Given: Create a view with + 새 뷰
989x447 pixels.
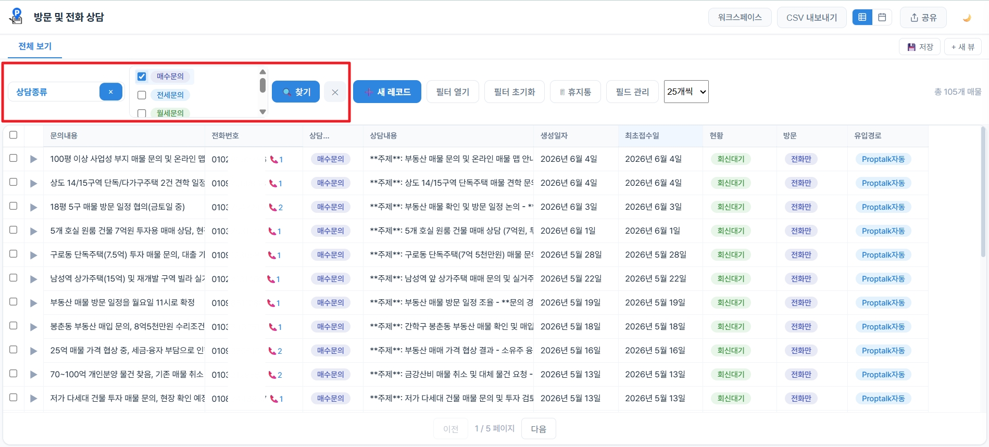Looking at the screenshot, I should tap(963, 47).
